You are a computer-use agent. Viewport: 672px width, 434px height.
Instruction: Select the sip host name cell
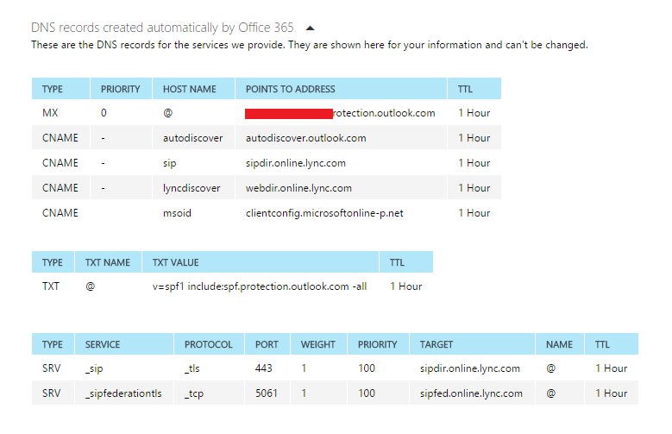click(x=169, y=163)
